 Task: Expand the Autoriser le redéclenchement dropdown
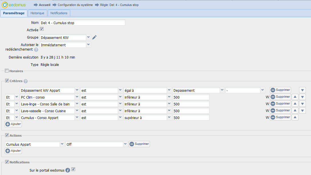(88, 45)
